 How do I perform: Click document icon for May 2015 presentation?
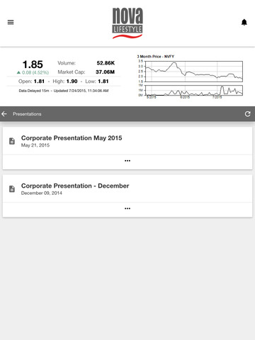pos(12,141)
